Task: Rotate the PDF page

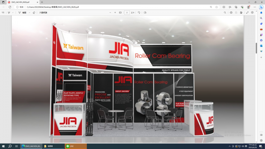Action: [139, 13]
